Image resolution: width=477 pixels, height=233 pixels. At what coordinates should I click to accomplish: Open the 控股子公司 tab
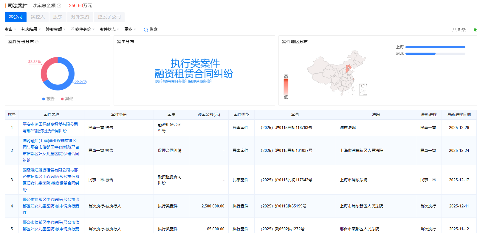109,17
